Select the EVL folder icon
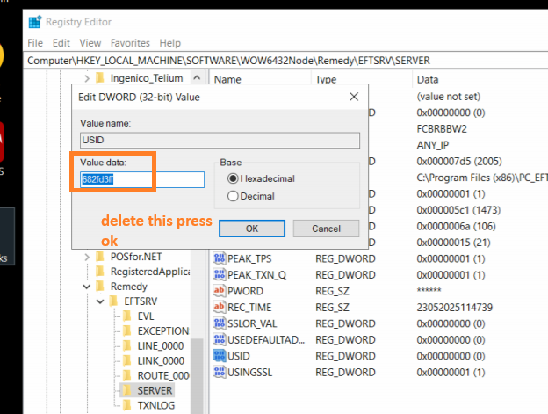The width and height of the screenshot is (548, 414). pyautogui.click(x=126, y=316)
